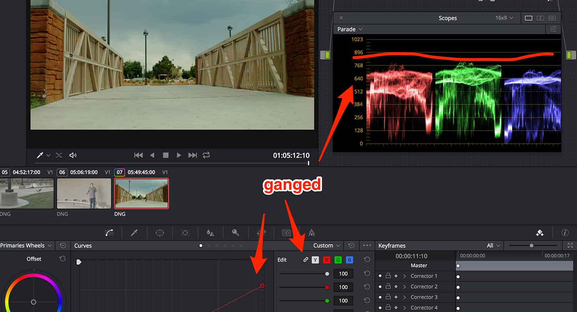Play the clip in reverse

tap(152, 155)
